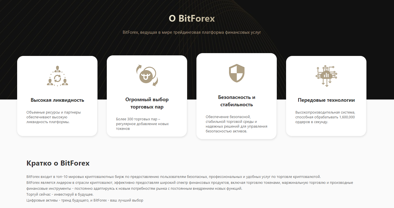Click the subtitle about ведущая трейдинговая платформа

[x=192, y=32]
